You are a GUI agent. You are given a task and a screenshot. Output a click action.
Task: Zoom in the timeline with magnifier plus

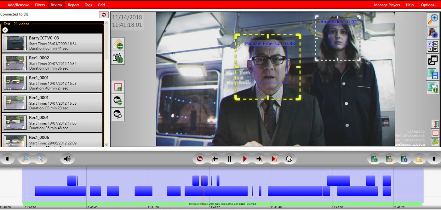25,159
